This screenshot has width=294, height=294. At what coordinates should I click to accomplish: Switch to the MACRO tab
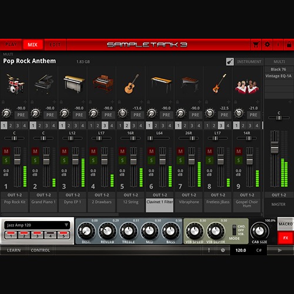(x=286, y=224)
